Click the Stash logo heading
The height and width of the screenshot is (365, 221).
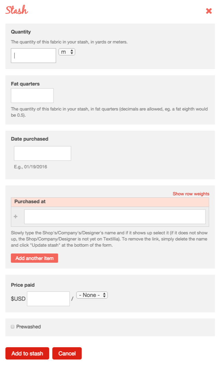coord(16,10)
